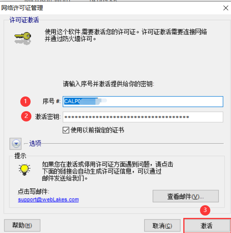Click red step marker number 3
This screenshot has width=231, height=233.
tap(205, 210)
